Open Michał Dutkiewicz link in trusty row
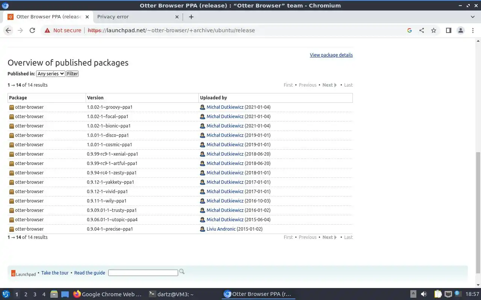The height and width of the screenshot is (300, 481). coord(225,210)
